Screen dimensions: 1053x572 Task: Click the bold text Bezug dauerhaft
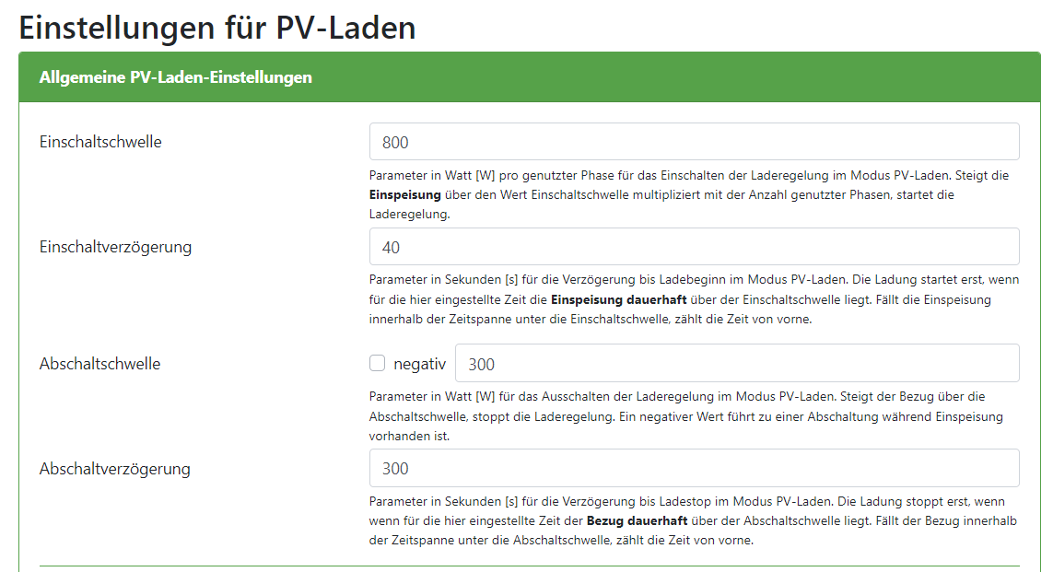click(x=638, y=521)
